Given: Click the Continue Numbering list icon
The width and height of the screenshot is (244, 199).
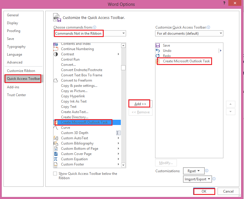Looking at the screenshot, I should (x=56, y=49).
